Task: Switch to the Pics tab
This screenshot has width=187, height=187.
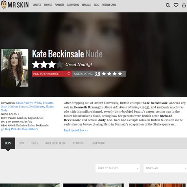Action: point(21,143)
